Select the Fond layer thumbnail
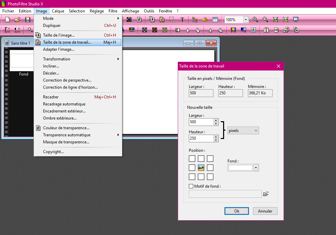The width and height of the screenshot is (336, 235). point(22,60)
